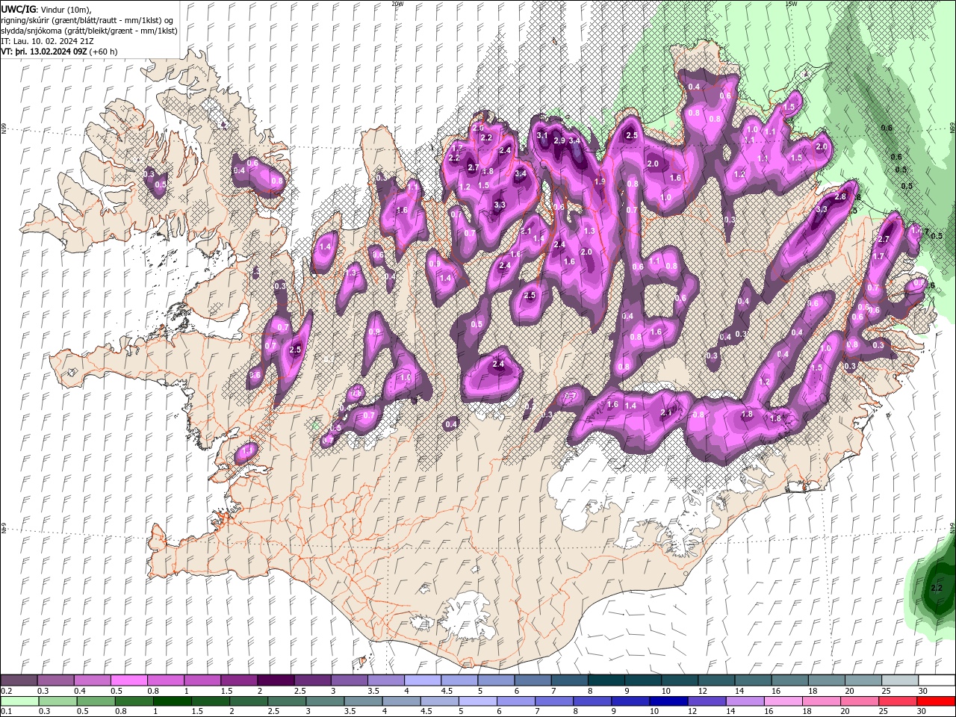
Task: Click the '4.5' label under upper legend
Action: click(x=446, y=691)
